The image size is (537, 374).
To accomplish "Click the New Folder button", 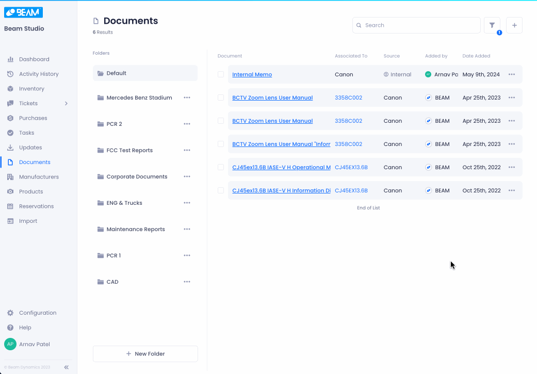I will (x=145, y=354).
